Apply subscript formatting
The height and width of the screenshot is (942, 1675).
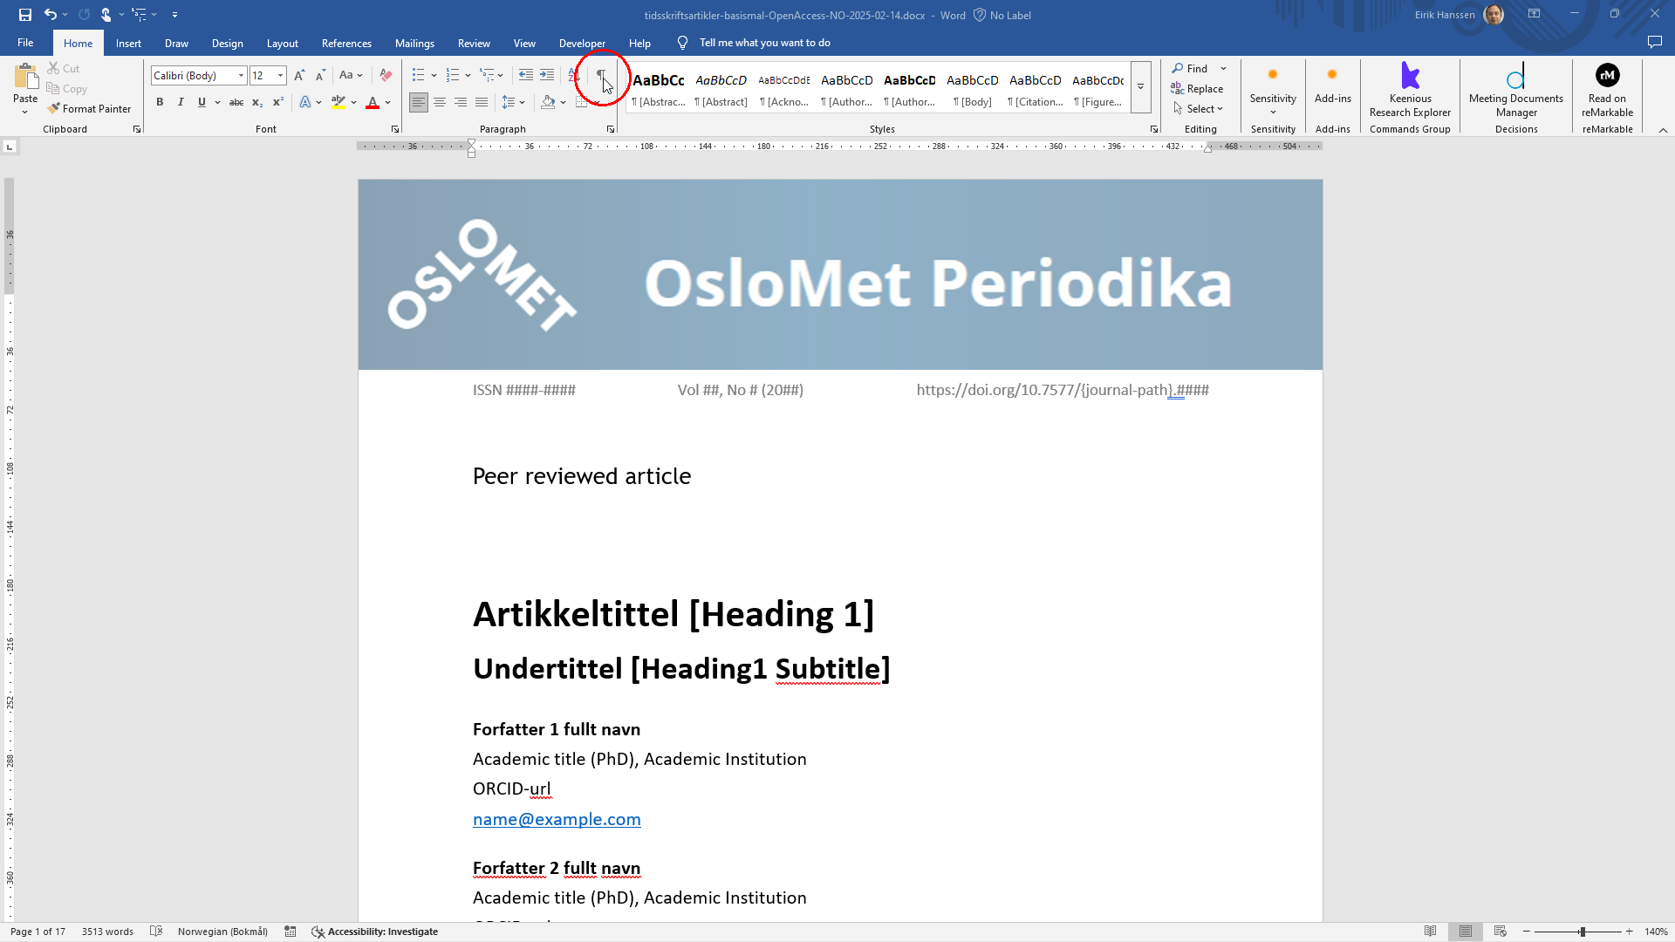tap(257, 102)
